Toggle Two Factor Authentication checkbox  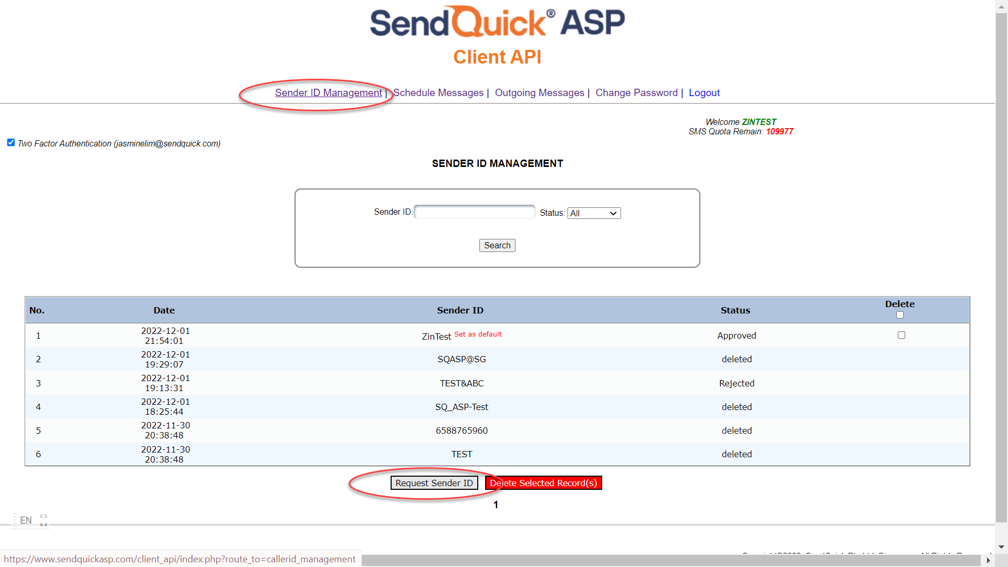pos(11,143)
